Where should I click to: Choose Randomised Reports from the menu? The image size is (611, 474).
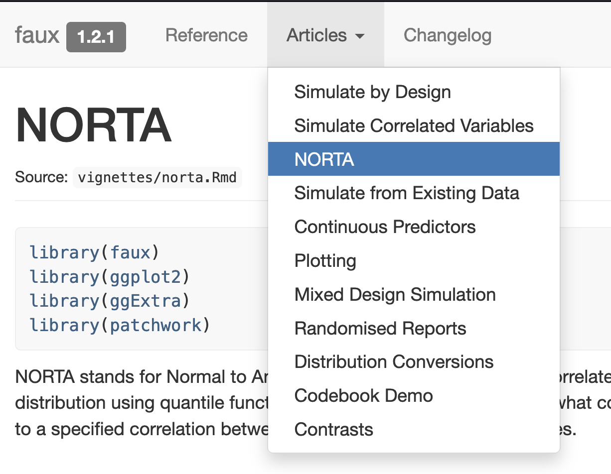click(x=380, y=328)
